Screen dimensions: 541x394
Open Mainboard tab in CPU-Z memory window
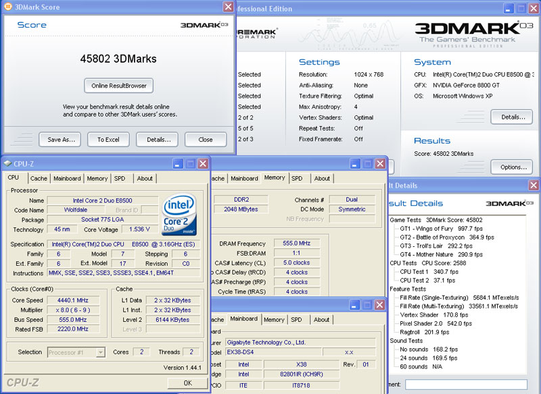[244, 178]
